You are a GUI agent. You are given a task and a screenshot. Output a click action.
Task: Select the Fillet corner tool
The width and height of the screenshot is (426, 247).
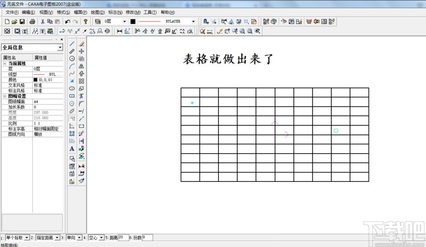pyautogui.click(x=82, y=104)
